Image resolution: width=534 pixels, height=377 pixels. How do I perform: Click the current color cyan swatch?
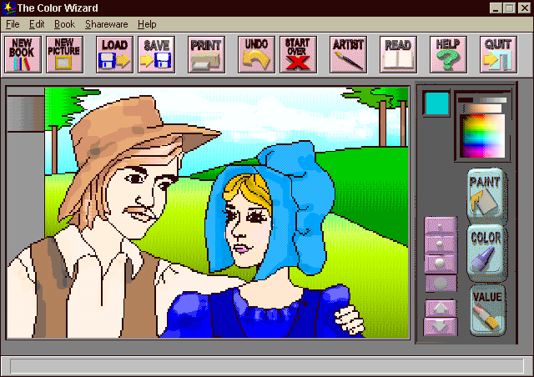tap(436, 103)
